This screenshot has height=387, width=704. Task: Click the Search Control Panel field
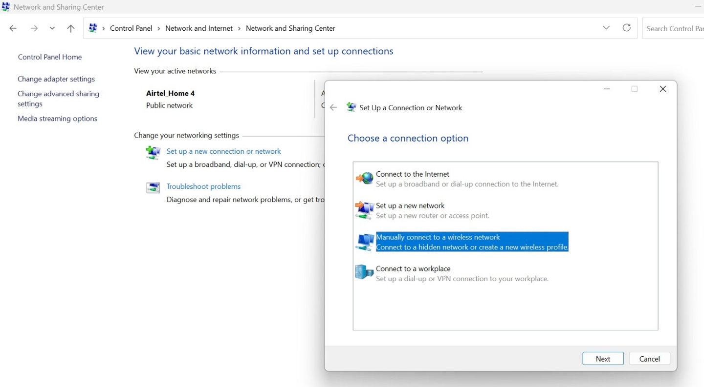(675, 28)
